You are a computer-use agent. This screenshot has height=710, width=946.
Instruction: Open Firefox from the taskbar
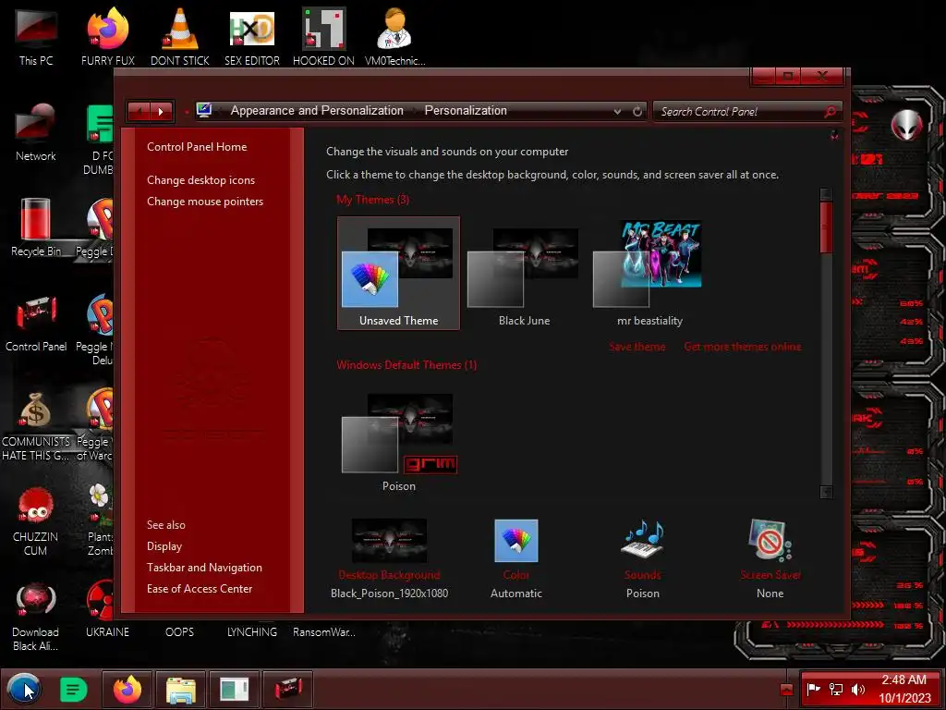[127, 690]
